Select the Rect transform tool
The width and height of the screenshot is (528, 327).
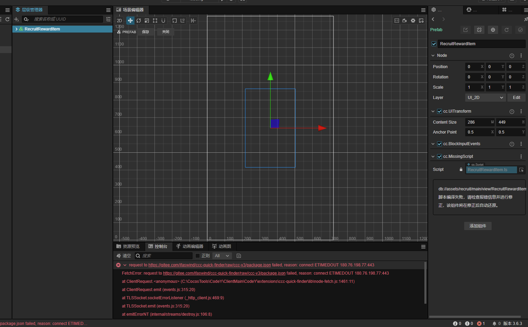pos(155,21)
